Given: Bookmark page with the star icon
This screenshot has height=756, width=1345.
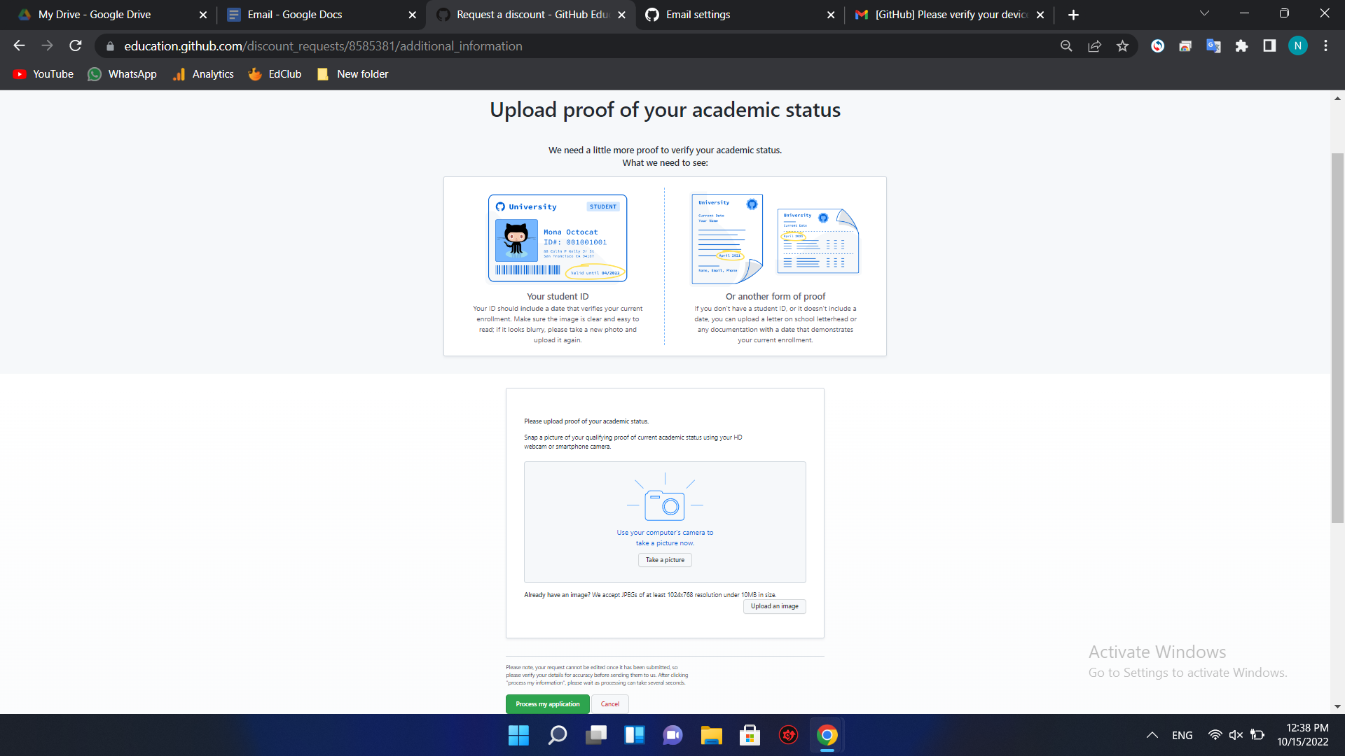Looking at the screenshot, I should 1122,46.
